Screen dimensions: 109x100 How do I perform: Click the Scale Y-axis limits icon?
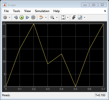coord(63,17)
